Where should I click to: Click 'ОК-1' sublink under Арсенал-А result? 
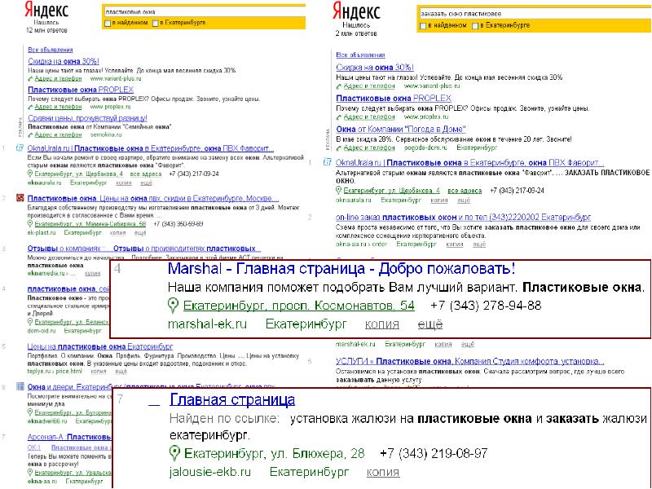pyautogui.click(x=34, y=447)
